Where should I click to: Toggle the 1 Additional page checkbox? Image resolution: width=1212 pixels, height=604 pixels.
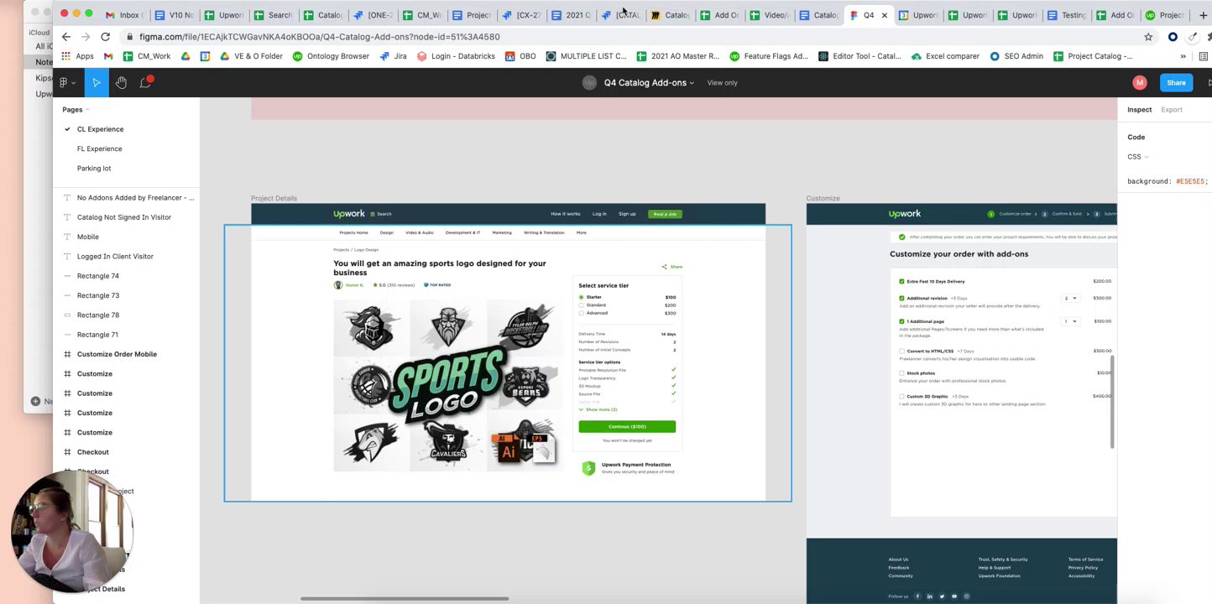click(901, 321)
